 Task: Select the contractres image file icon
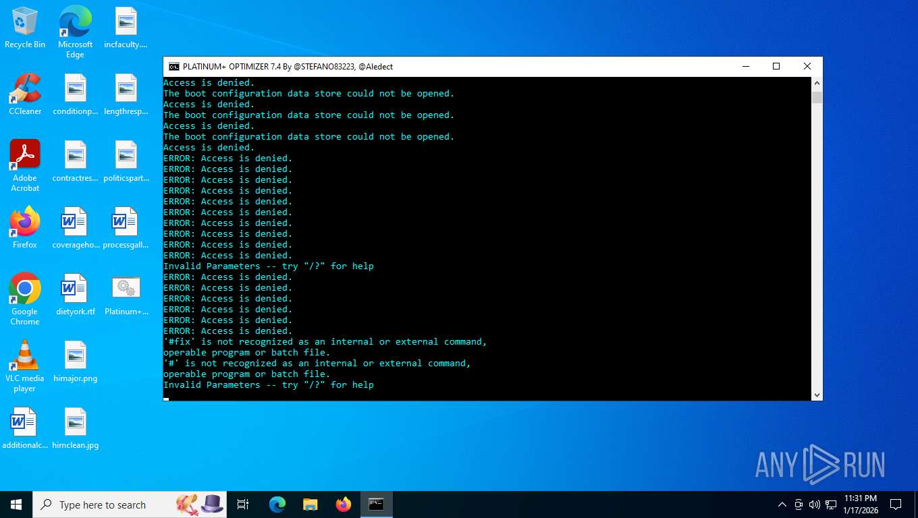tap(75, 161)
